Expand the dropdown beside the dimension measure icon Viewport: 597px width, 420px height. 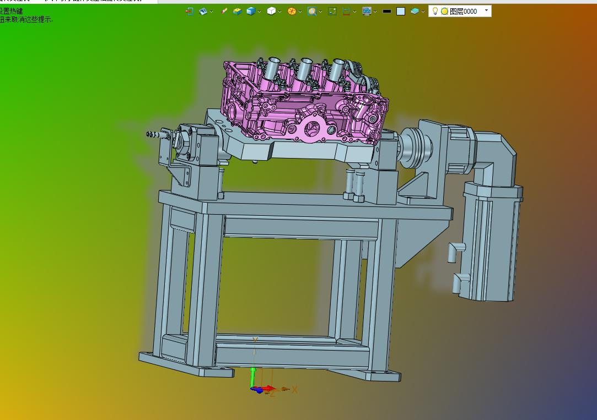tap(354, 12)
